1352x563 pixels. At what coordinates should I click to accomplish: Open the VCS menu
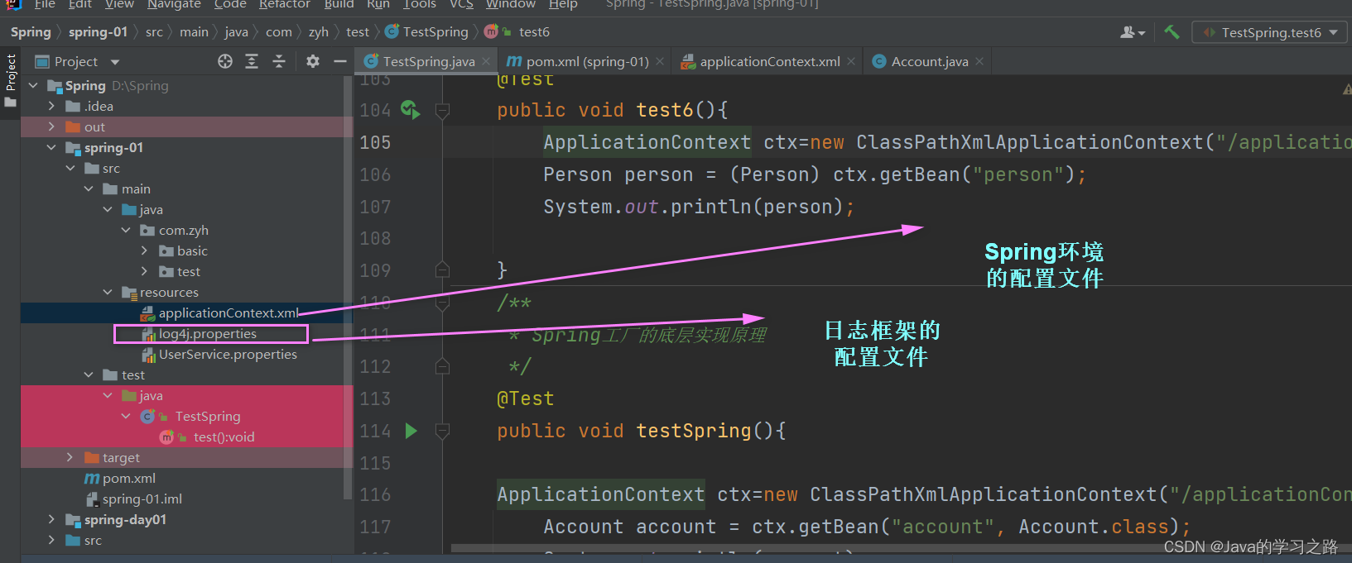click(461, 4)
